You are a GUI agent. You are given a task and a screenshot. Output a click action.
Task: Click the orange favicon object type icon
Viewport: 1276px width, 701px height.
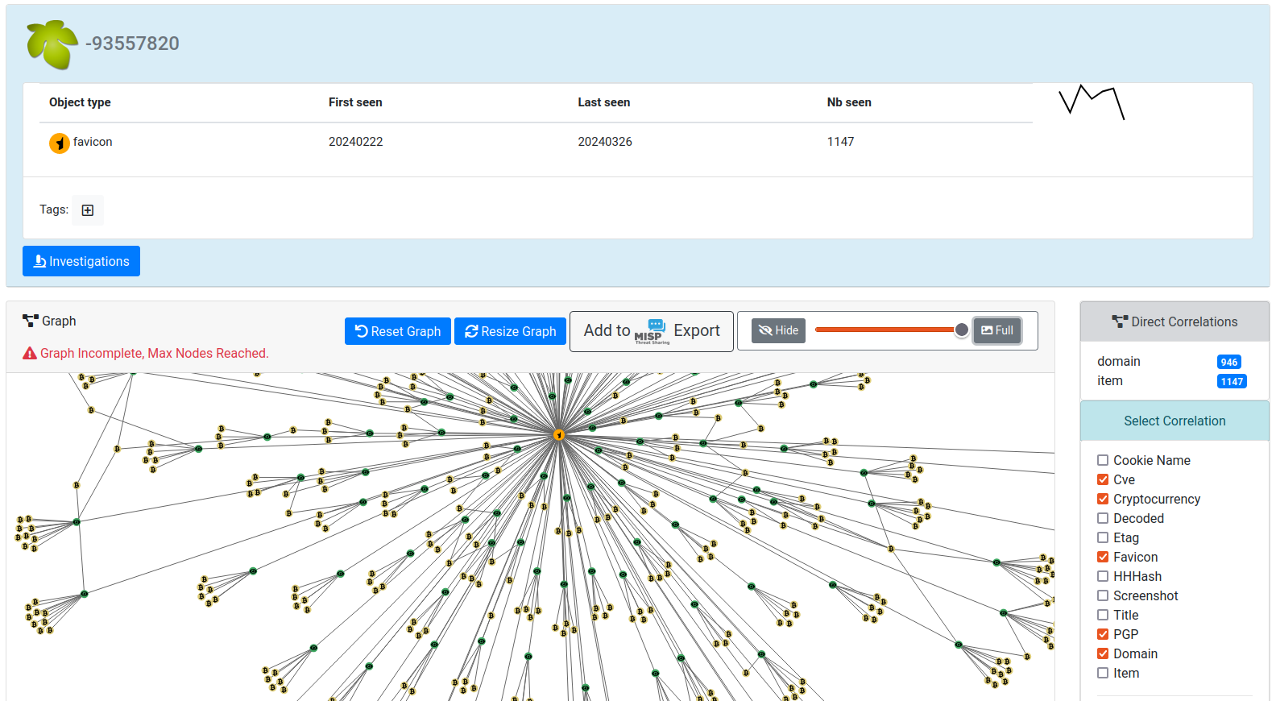click(60, 143)
